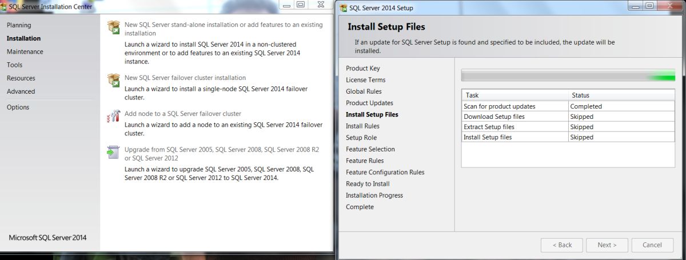Click the Back button in Setup

pos(562,245)
